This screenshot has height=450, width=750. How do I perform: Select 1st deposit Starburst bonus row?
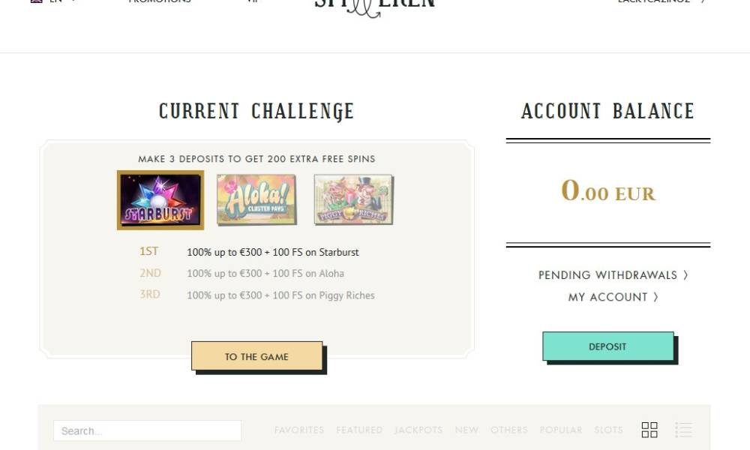(x=249, y=252)
